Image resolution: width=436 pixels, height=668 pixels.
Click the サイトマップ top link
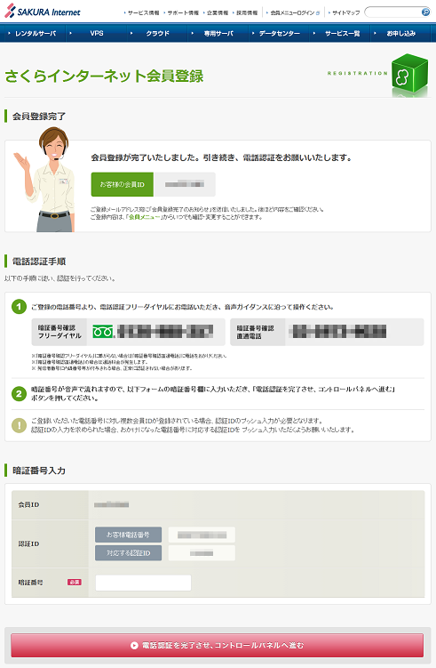[345, 12]
